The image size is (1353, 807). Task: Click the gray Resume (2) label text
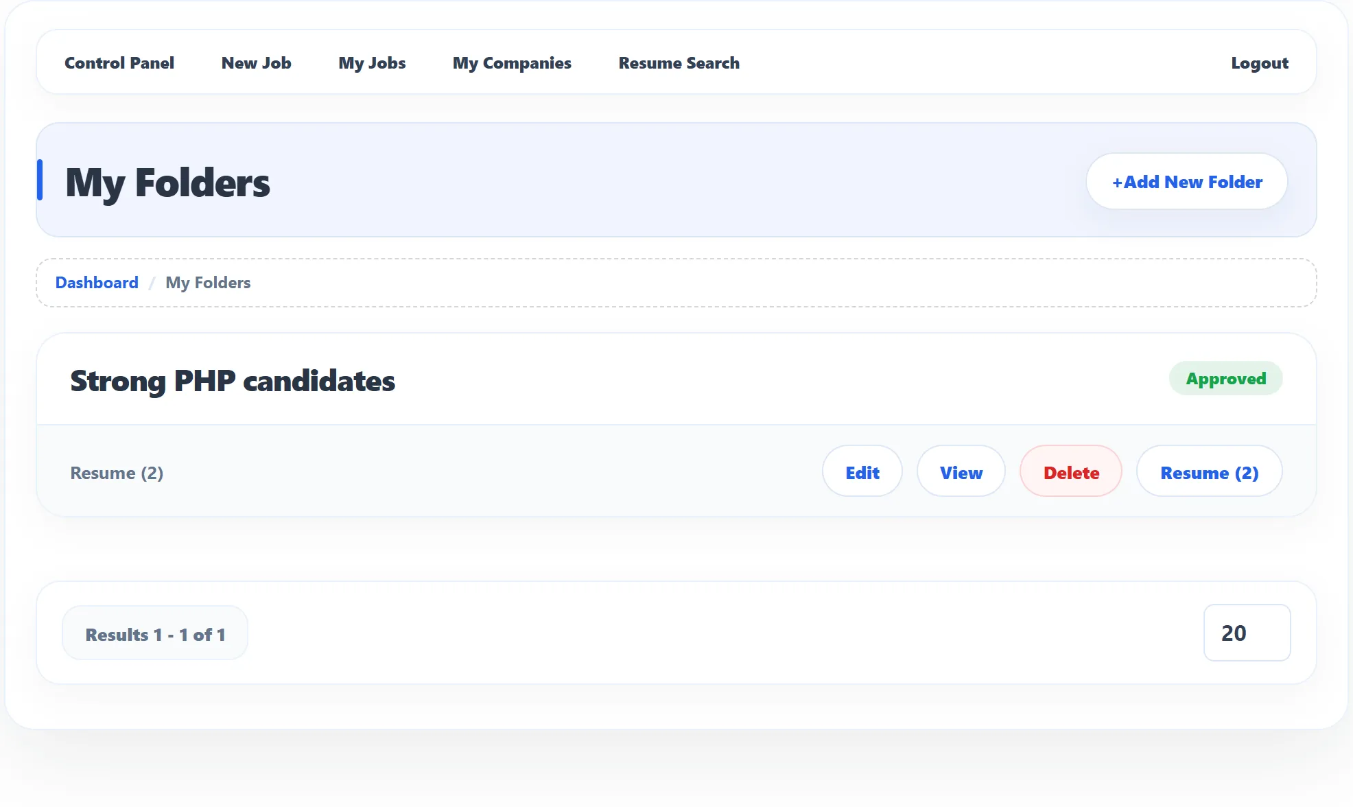tap(117, 472)
